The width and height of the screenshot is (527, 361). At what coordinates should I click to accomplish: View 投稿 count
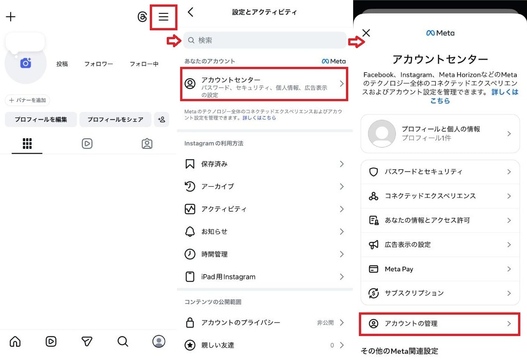(62, 64)
